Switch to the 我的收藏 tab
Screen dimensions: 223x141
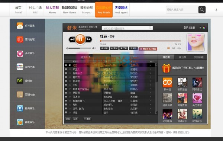[x=199, y=57]
